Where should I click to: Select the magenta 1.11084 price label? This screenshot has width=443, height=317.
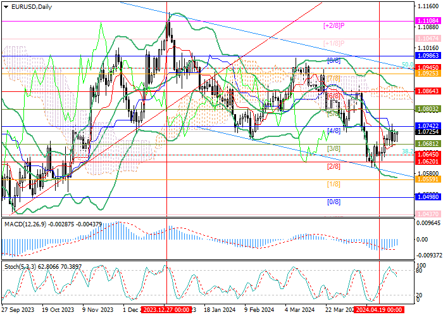coord(428,21)
